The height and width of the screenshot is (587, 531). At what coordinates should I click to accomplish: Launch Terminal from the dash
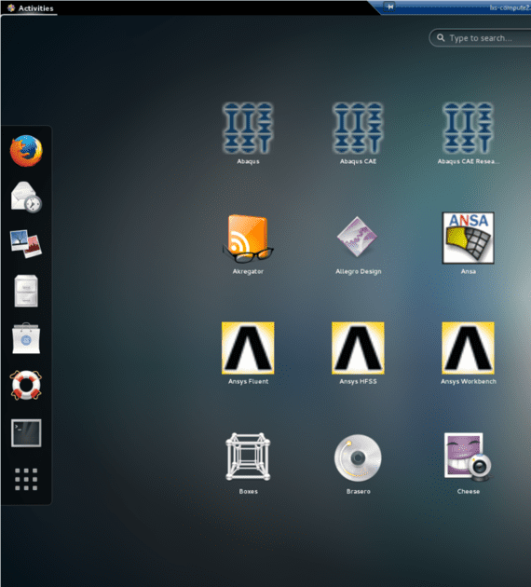click(26, 432)
